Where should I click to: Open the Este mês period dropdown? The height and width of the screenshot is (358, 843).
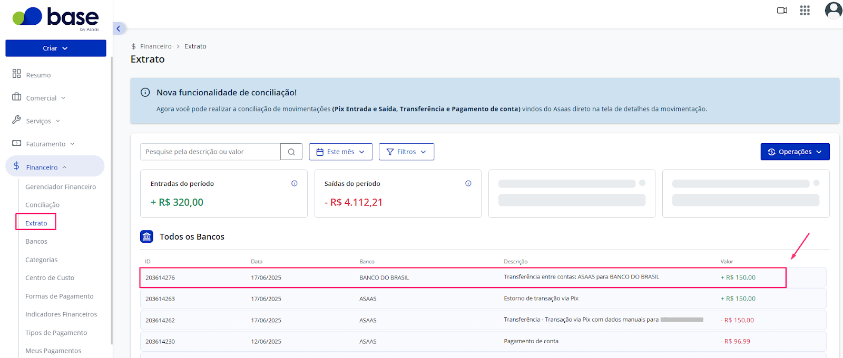pos(340,152)
